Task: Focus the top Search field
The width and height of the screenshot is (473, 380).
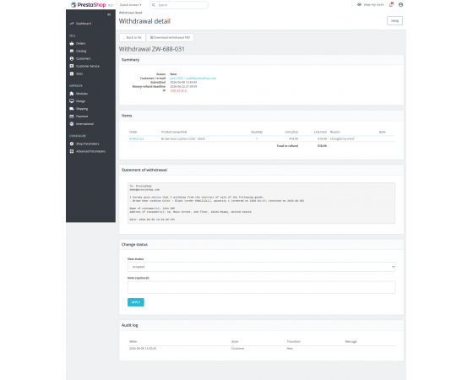Action: click(178, 5)
